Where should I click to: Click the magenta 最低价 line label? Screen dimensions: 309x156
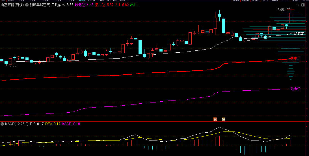pos(296,89)
